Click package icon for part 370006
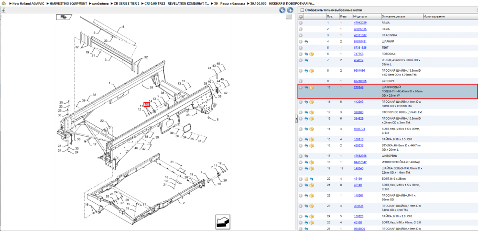 312,112
